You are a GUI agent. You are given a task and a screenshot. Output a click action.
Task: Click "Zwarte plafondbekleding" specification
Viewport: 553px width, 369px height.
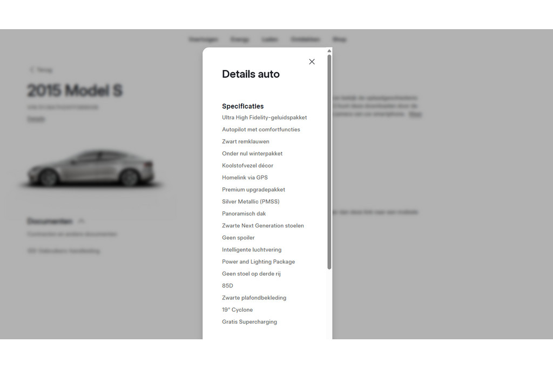(x=254, y=297)
